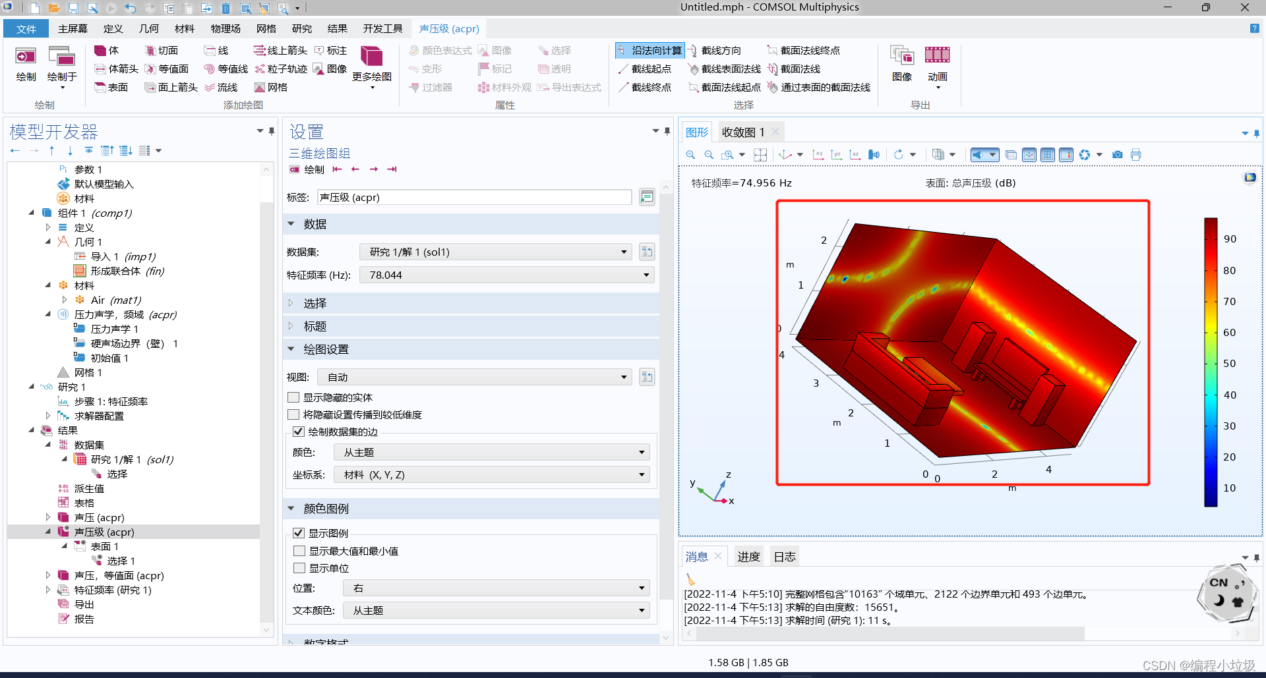
Task: Toggle Evaluate Along Normal (沿法向计算)
Action: pos(650,51)
